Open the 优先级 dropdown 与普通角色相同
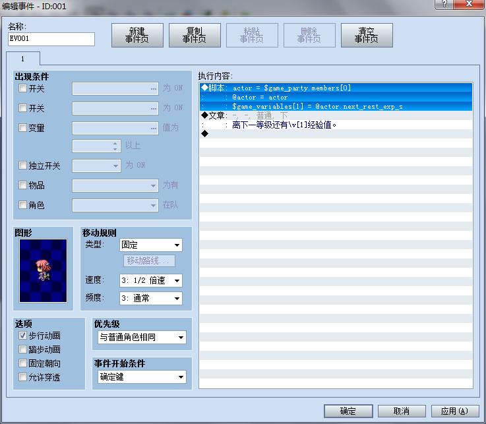This screenshot has height=424, width=486. [142, 337]
